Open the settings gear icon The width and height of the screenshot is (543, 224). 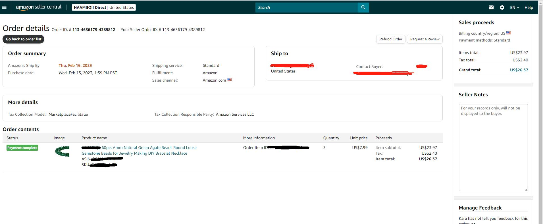(502, 7)
